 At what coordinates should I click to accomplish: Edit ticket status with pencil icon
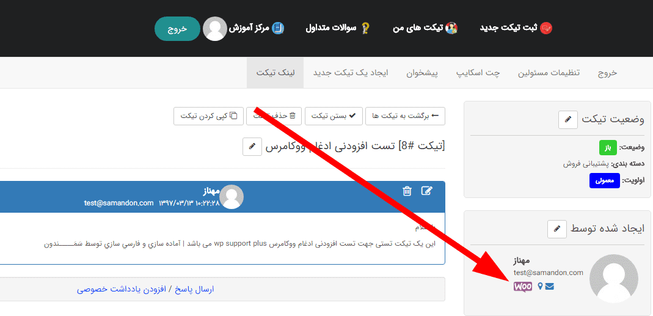click(567, 120)
